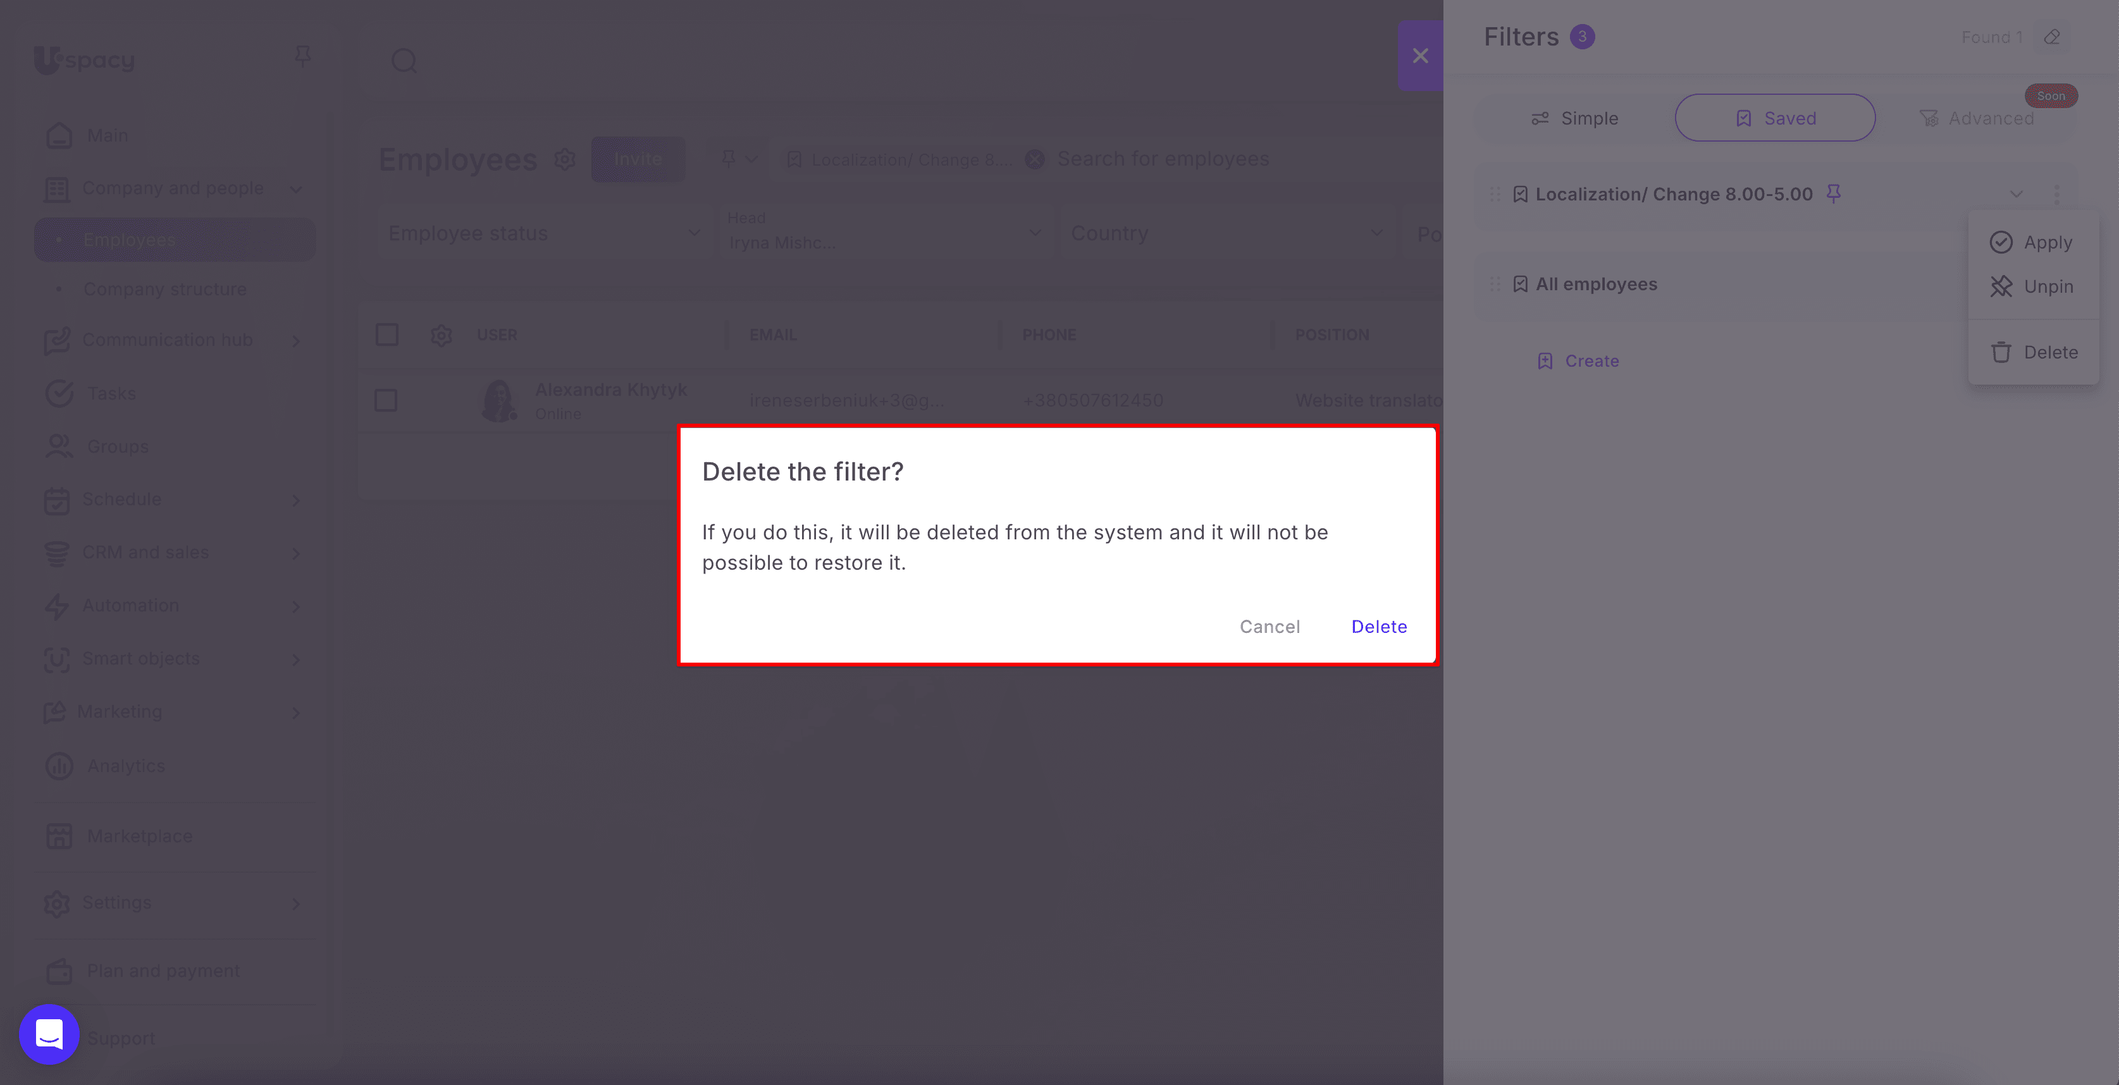Open the Head filter dropdown

click(x=886, y=233)
